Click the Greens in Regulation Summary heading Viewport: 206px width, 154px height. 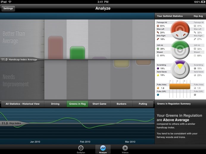(174, 104)
